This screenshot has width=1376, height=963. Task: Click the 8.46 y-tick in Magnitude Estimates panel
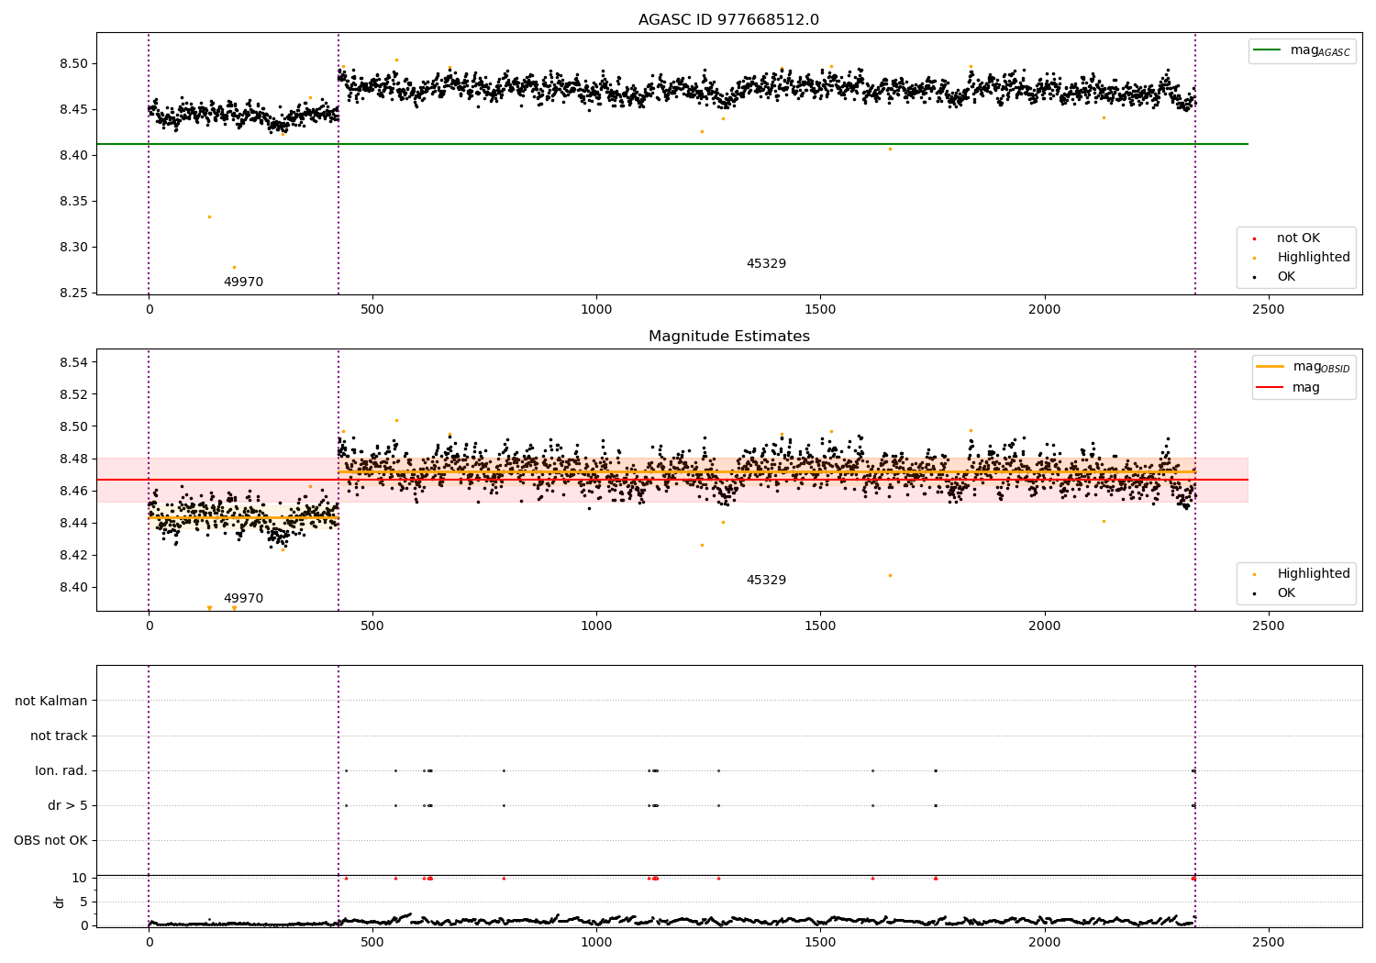(x=73, y=491)
